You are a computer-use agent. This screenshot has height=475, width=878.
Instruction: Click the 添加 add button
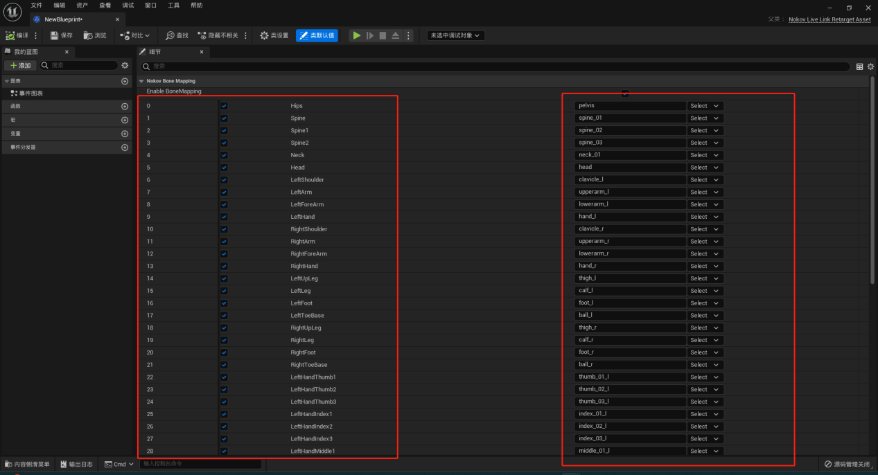[x=20, y=65]
